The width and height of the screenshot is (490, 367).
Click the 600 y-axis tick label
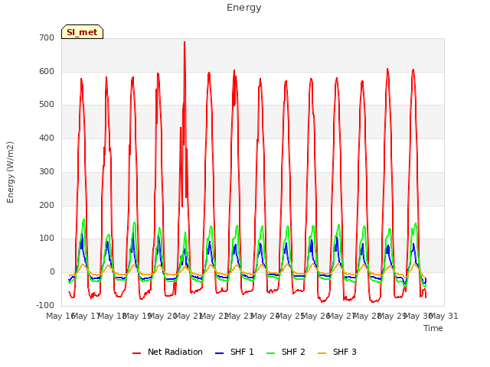coord(47,71)
